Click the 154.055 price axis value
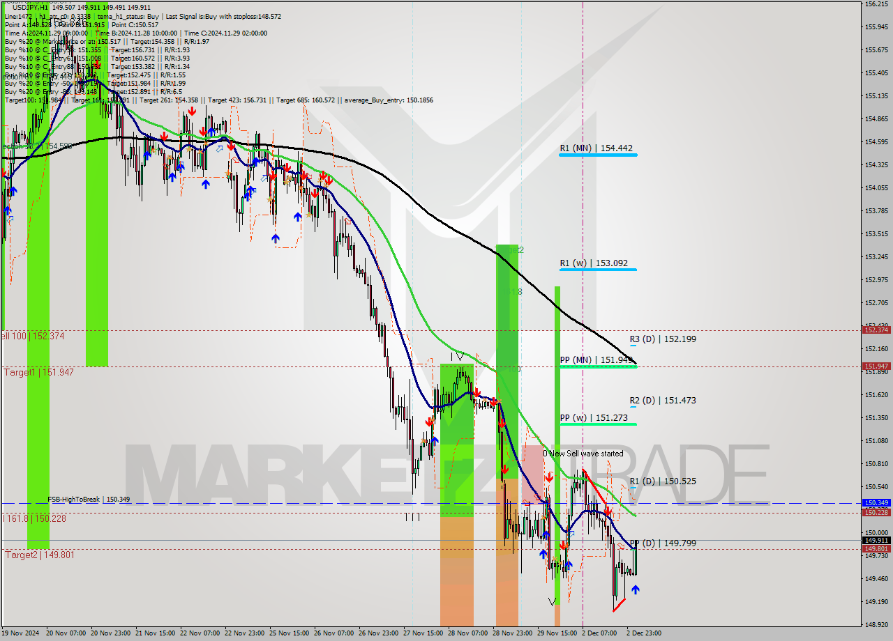The image size is (893, 641). tap(876, 187)
